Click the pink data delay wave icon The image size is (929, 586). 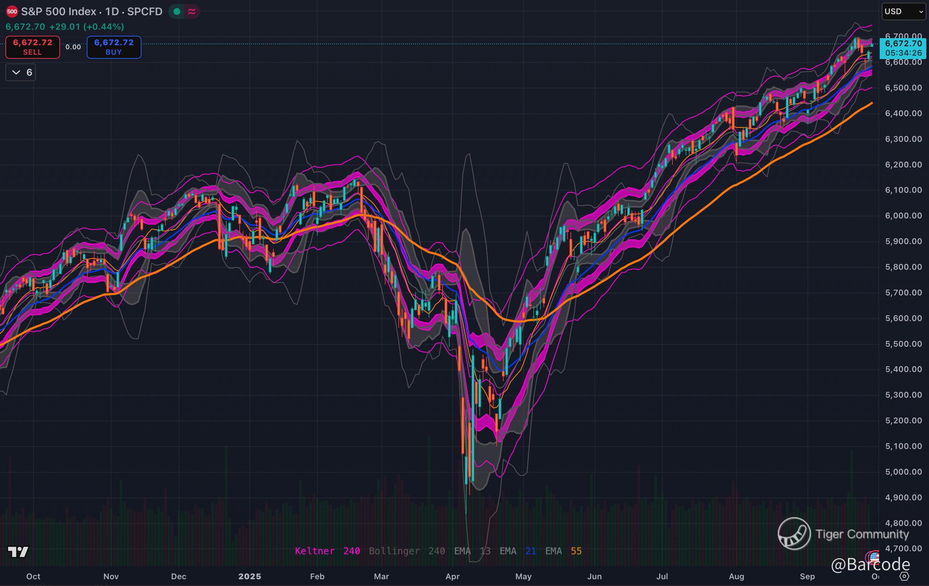point(192,11)
